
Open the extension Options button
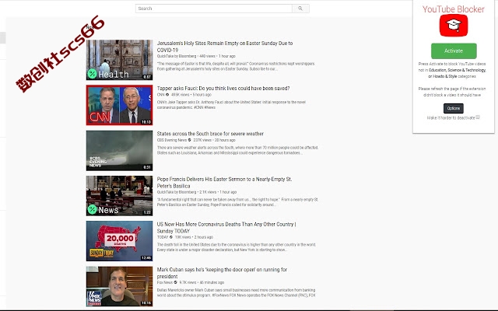coord(453,108)
